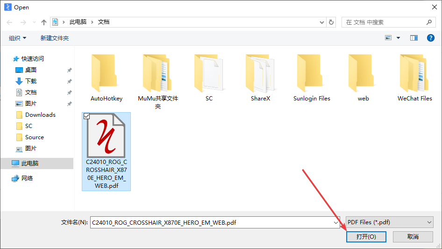This screenshot has width=442, height=249.
Task: Select the WeChat Files folder
Action: coord(414,78)
